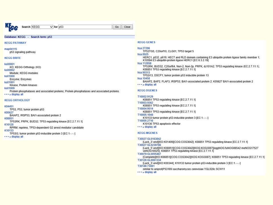Open gene entry hsa:8925
Screen dimensions: 273x205
(143, 54)
